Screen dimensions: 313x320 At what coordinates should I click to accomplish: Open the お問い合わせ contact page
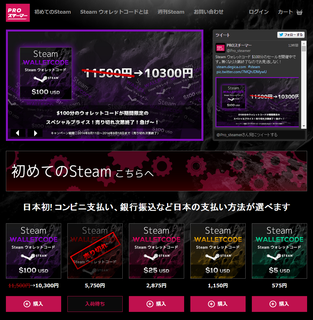click(208, 12)
